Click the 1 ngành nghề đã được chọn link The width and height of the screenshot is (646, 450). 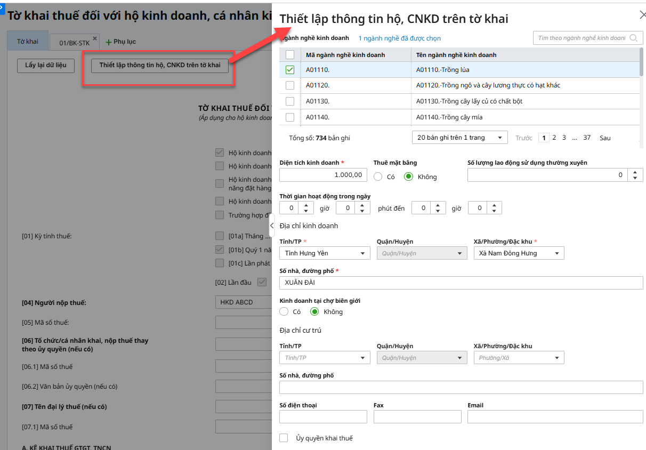click(399, 38)
